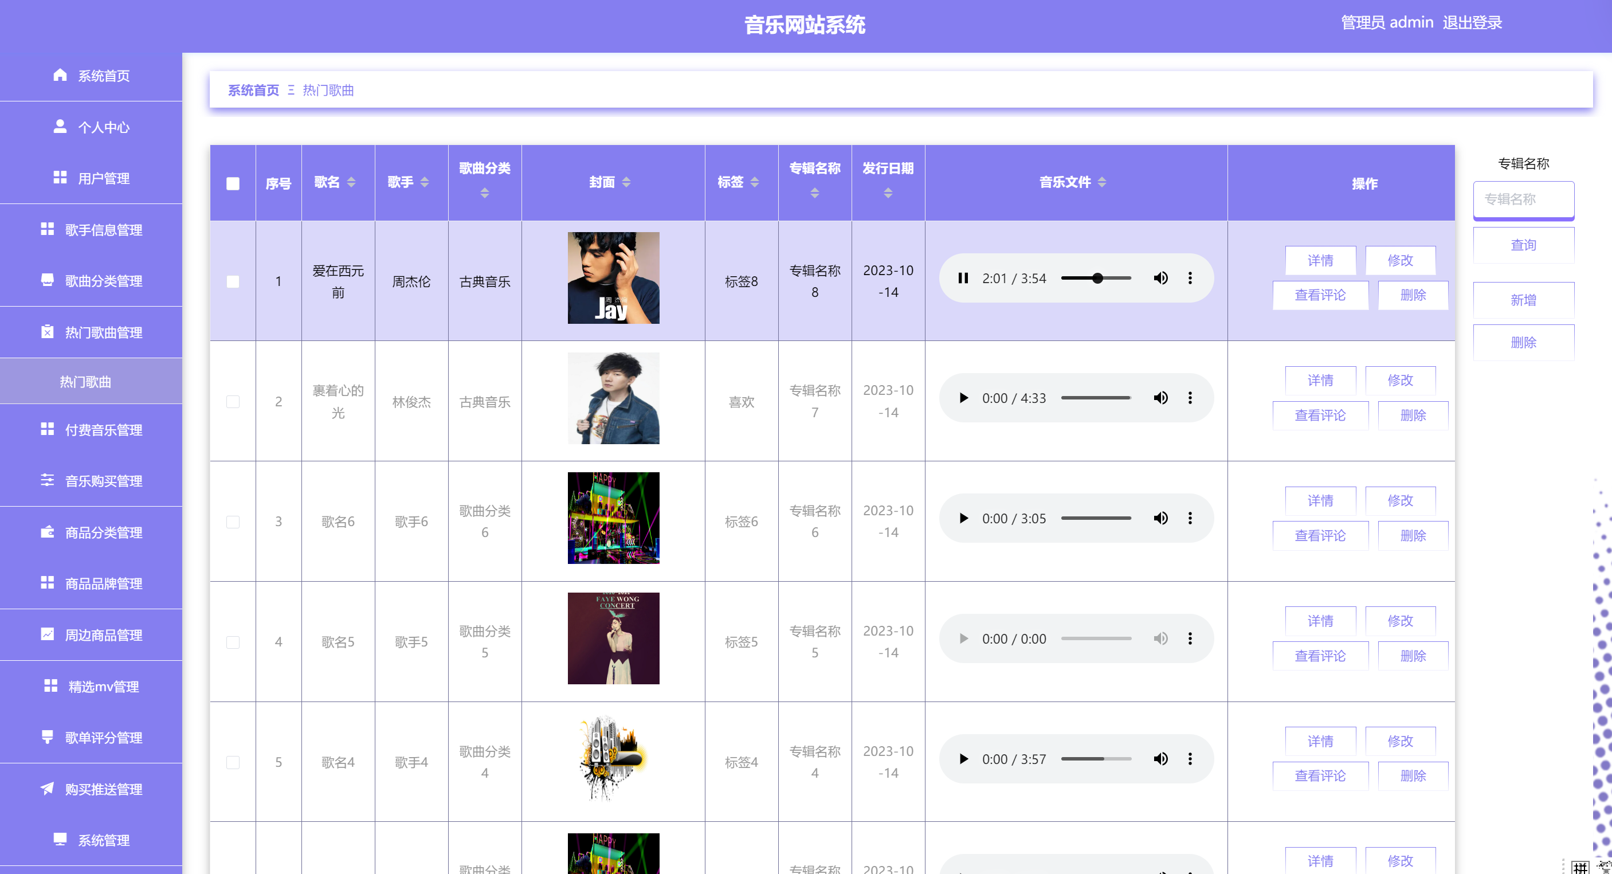Toggle the select-all checkbox in table header
The image size is (1612, 874).
[233, 183]
